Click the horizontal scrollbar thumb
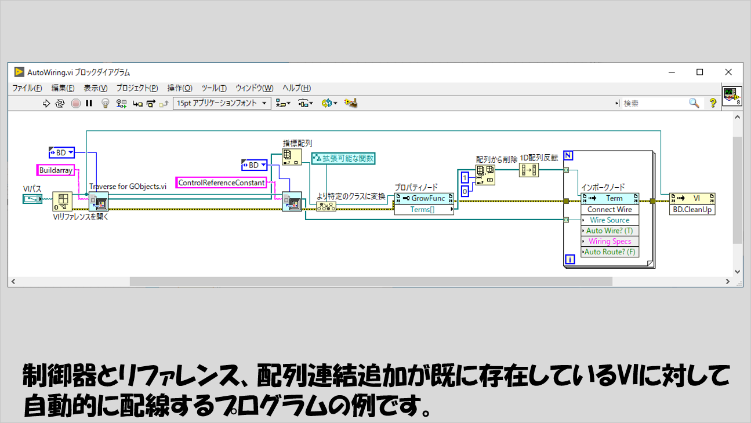The height and width of the screenshot is (423, 751). (x=371, y=282)
